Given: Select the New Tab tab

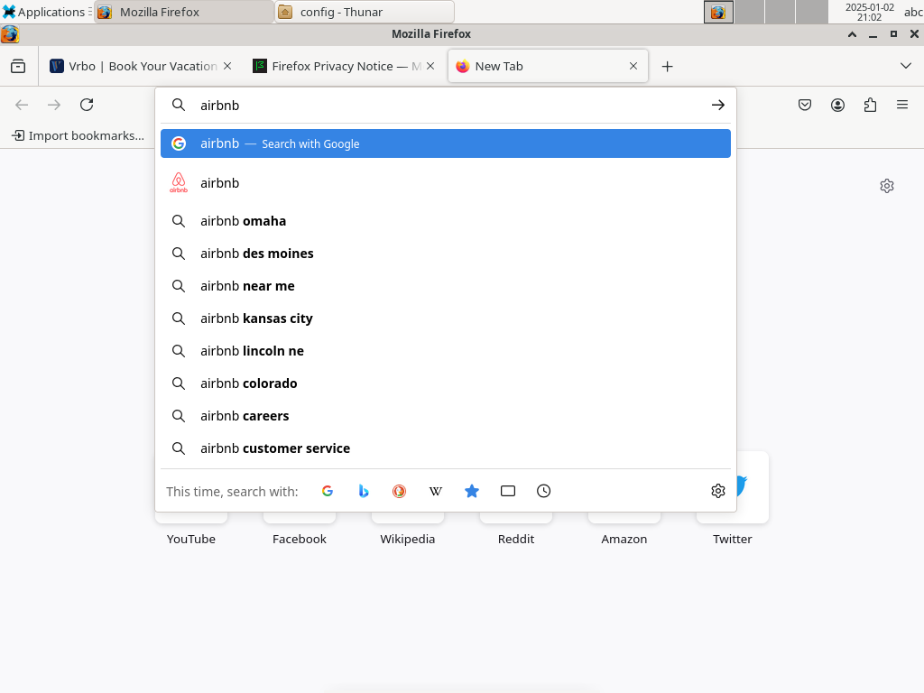Looking at the screenshot, I should click(x=548, y=66).
